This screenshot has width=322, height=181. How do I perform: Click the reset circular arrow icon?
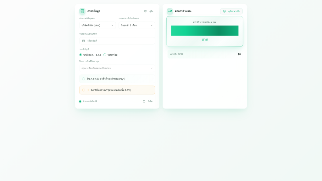tap(144, 101)
